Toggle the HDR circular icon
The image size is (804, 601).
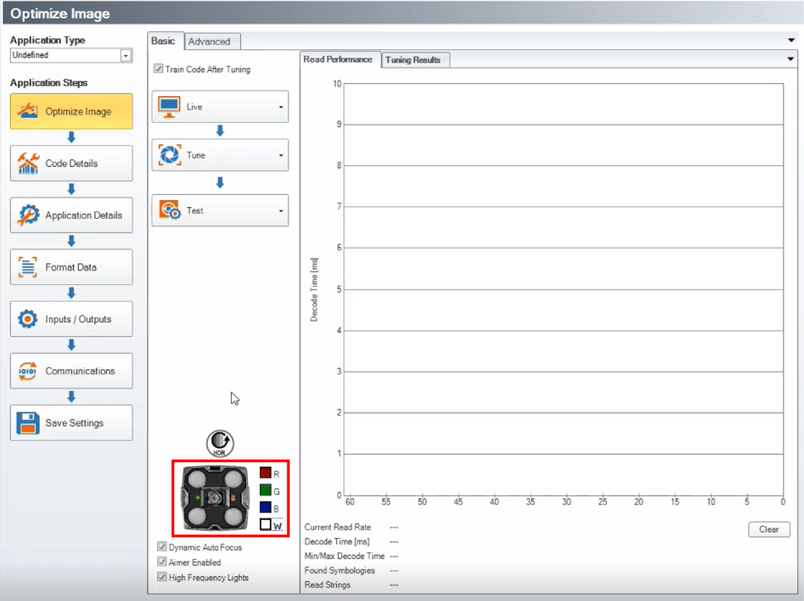coord(220,443)
